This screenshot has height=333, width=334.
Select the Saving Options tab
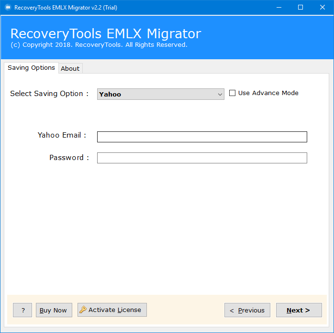click(x=31, y=68)
